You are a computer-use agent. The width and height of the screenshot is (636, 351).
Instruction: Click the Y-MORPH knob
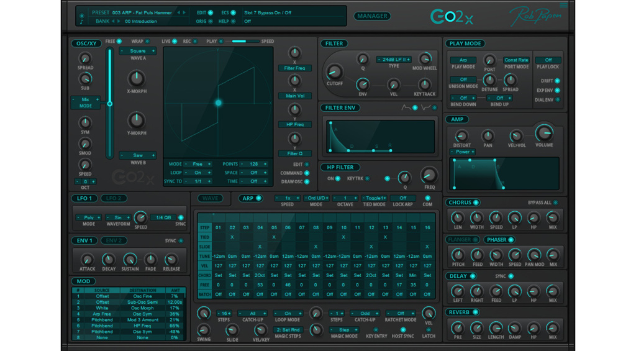pos(136,120)
